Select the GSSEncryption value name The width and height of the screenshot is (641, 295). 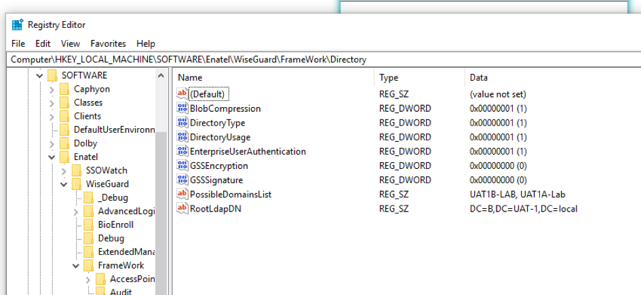click(218, 165)
